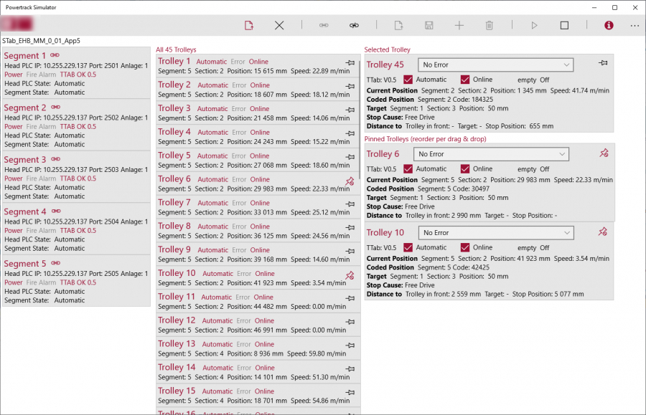The height and width of the screenshot is (415, 646).
Task: Unpin Trolley 6 in the Pinned Trolleys panel
Action: point(603,153)
